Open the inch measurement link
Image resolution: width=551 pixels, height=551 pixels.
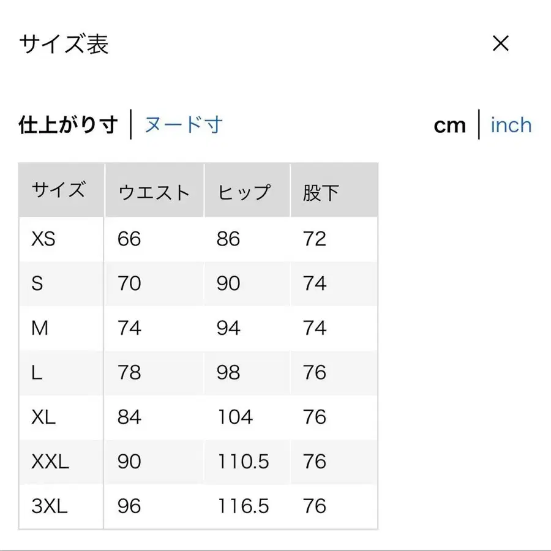click(510, 125)
